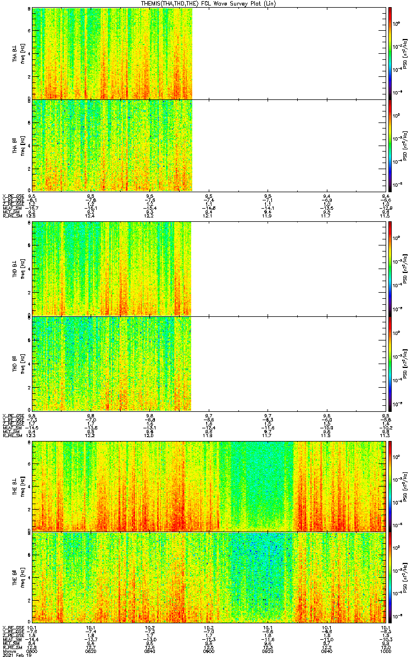Click the THE B⊥ PSD color bar
The width and height of the screenshot is (412, 659).
pyautogui.click(x=390, y=485)
